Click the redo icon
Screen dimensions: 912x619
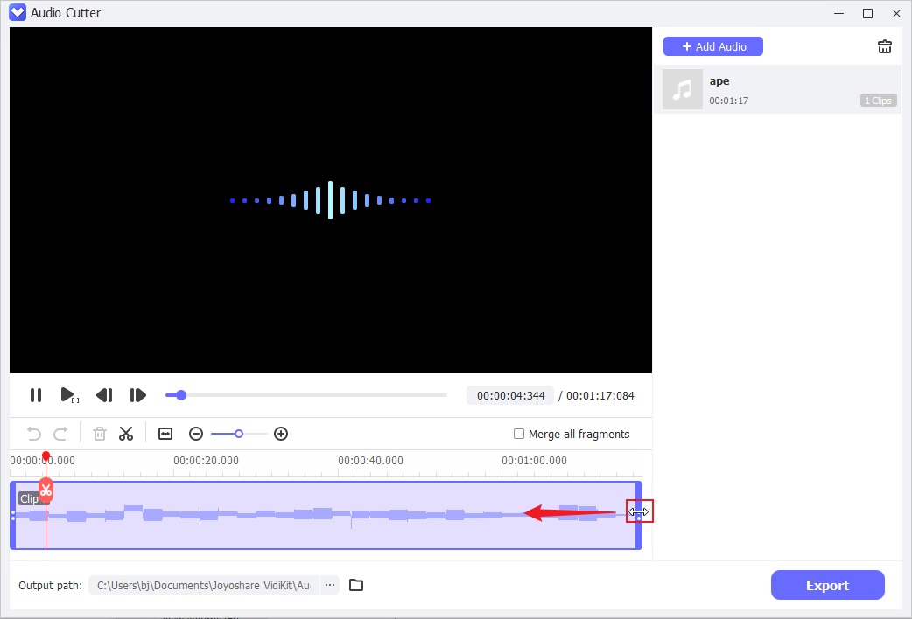[60, 434]
